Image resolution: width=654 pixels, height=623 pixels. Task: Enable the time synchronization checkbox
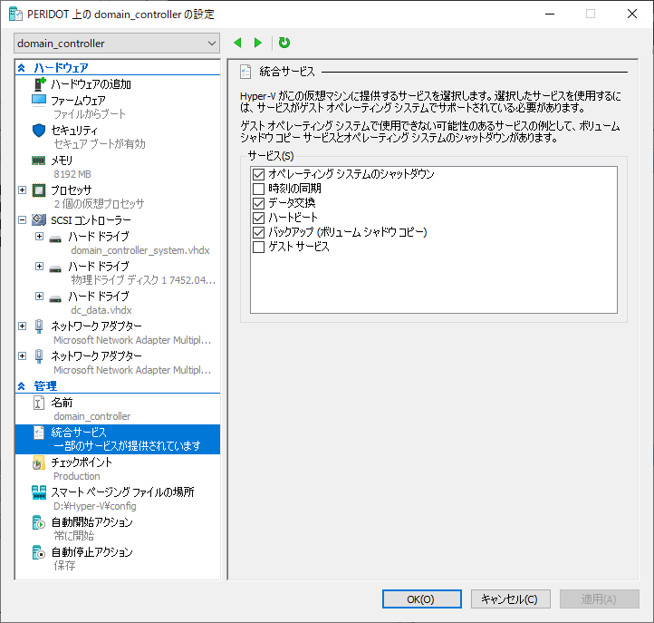tap(259, 189)
